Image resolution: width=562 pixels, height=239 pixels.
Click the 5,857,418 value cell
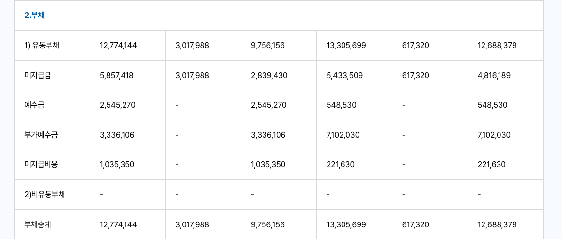pos(116,75)
